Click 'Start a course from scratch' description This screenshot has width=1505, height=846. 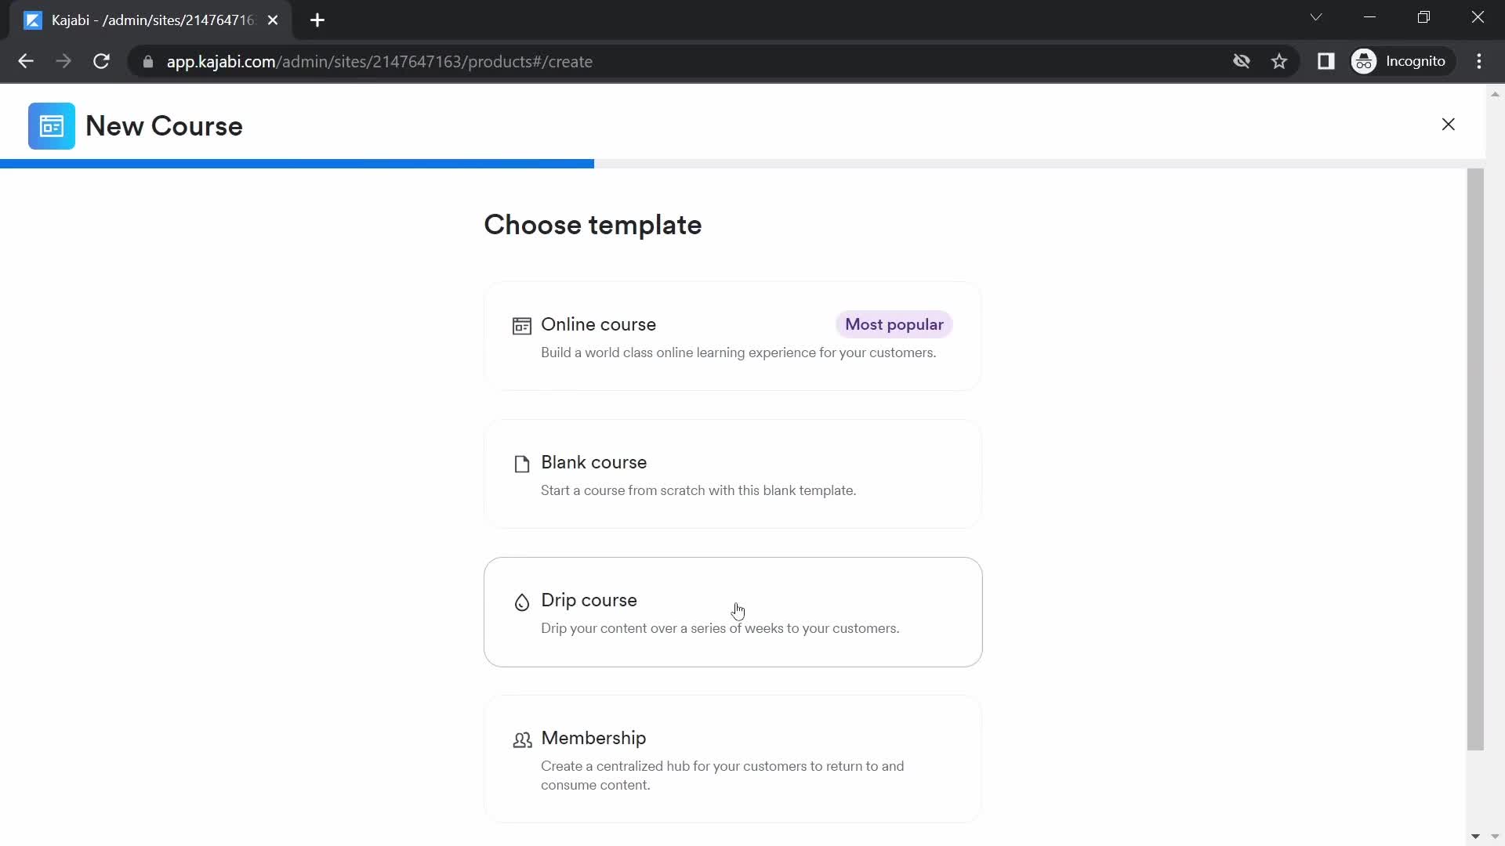[x=698, y=490]
